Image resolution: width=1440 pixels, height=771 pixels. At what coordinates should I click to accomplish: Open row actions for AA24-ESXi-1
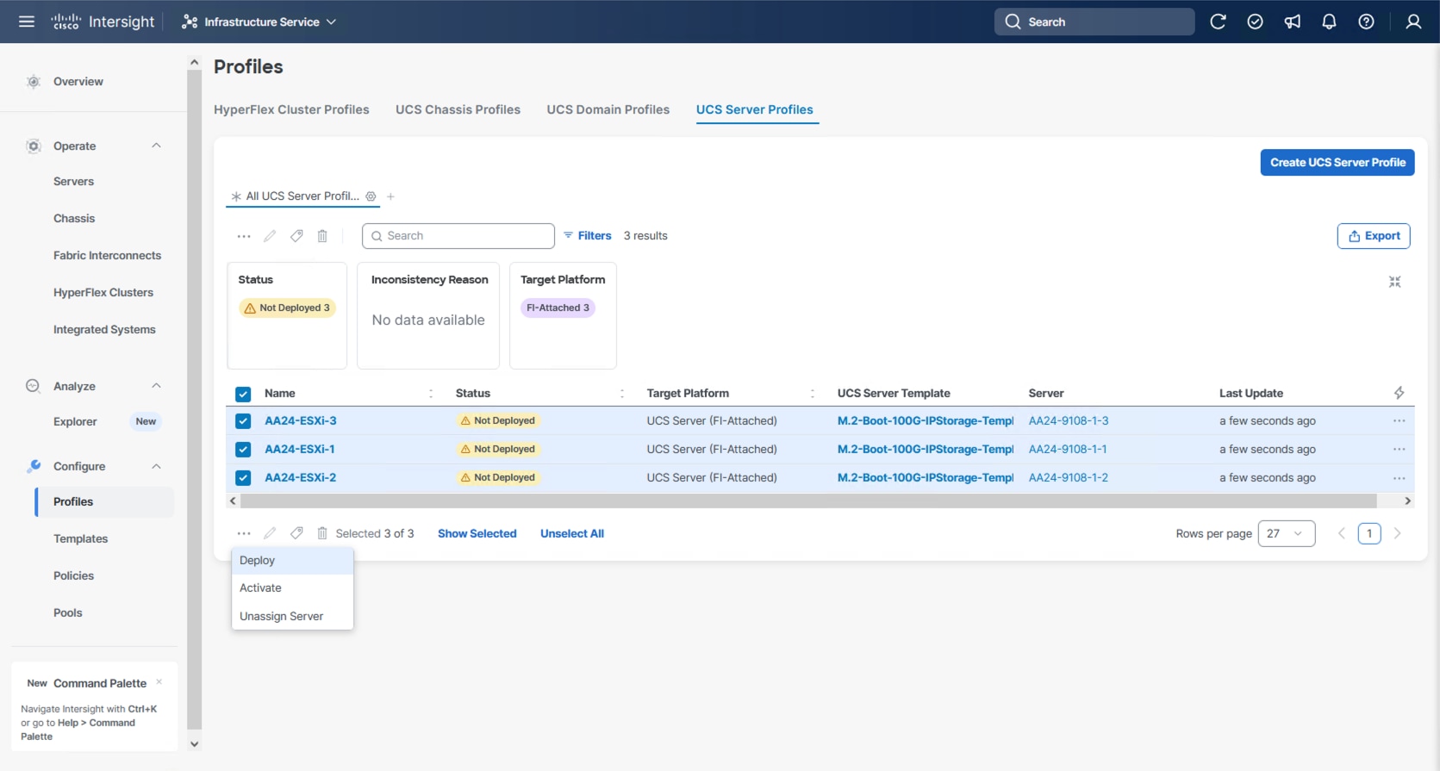[x=1399, y=449]
